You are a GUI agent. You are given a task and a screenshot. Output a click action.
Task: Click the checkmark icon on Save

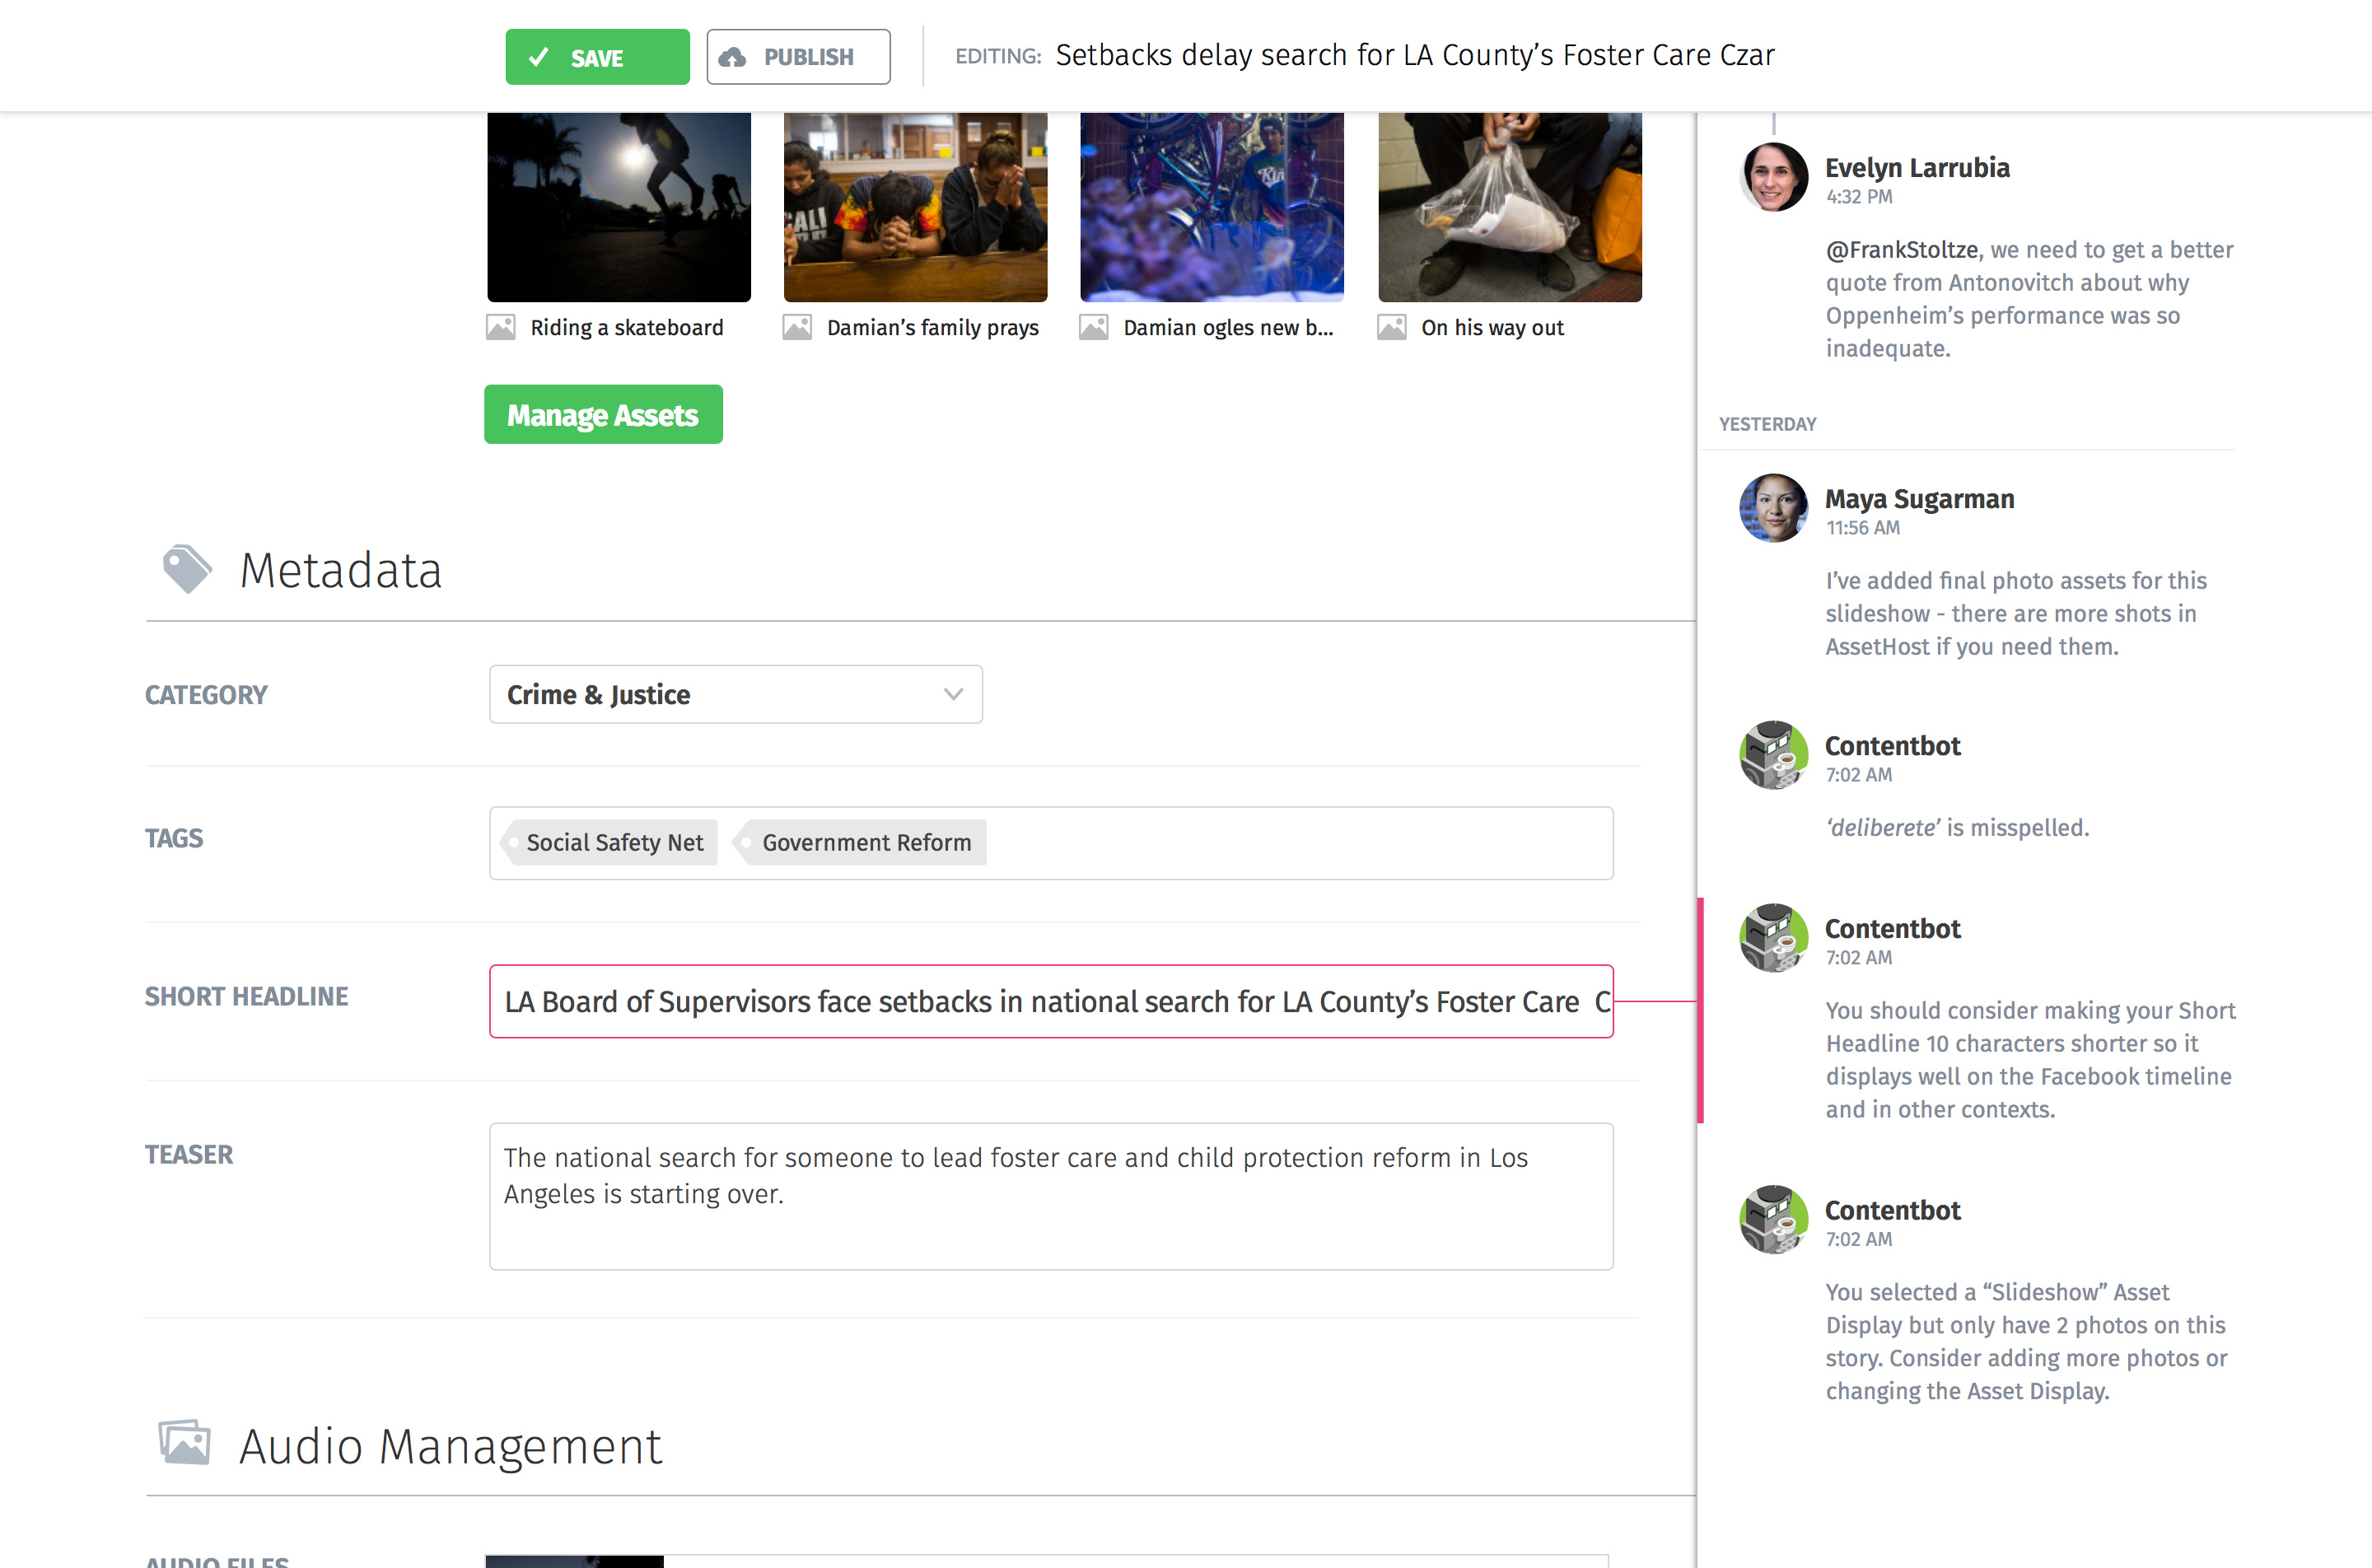click(x=539, y=57)
